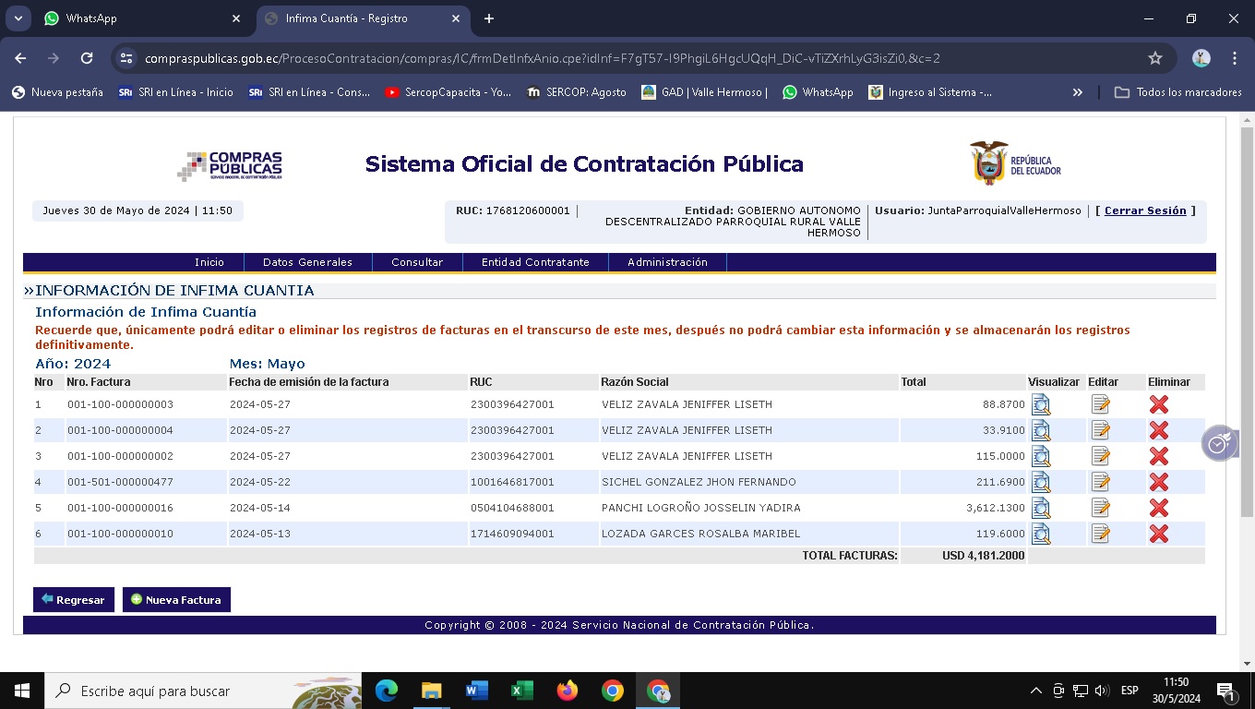Open the Consultar menu
1255x709 pixels.
pyautogui.click(x=417, y=262)
